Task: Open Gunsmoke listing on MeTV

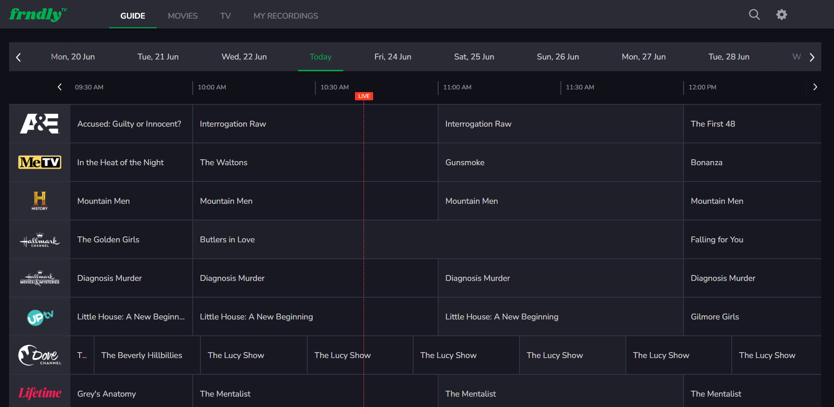Action: click(x=465, y=162)
